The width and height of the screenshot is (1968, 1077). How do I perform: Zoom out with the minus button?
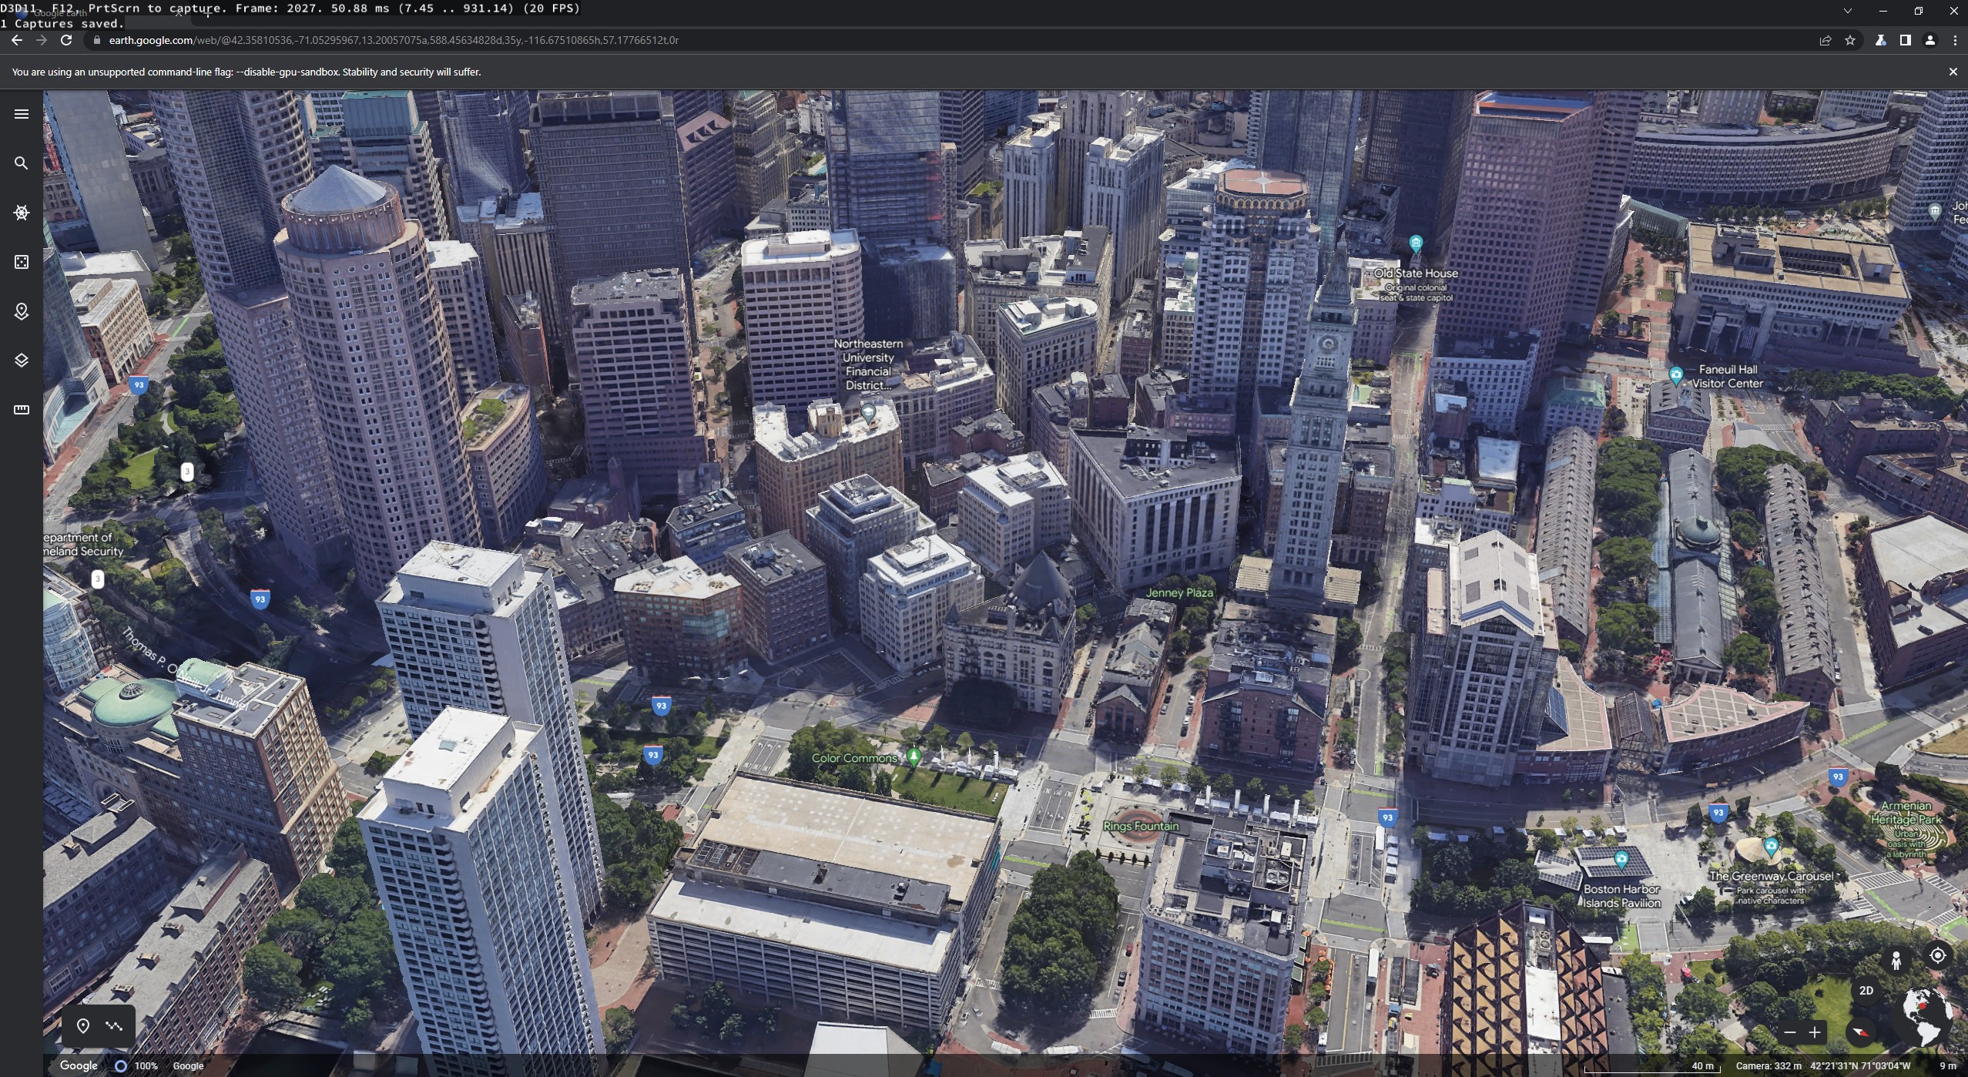point(1790,1032)
